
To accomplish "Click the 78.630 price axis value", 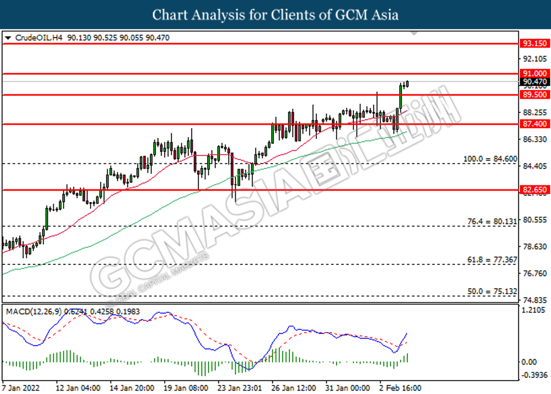I will click(535, 246).
